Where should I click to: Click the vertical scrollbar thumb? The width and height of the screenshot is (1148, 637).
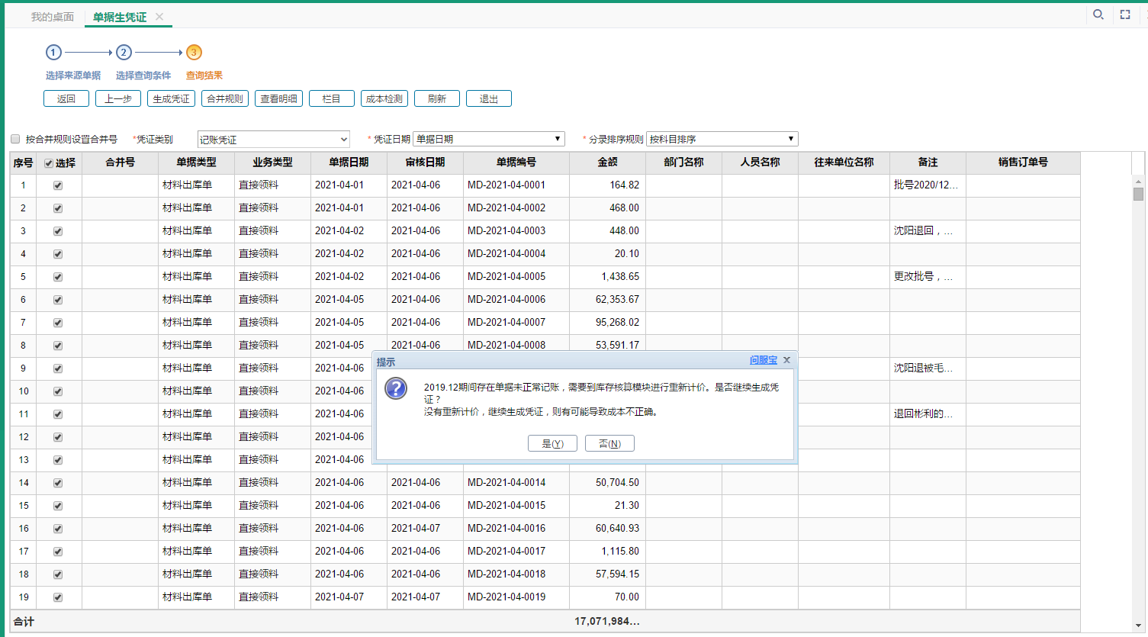coord(1138,194)
